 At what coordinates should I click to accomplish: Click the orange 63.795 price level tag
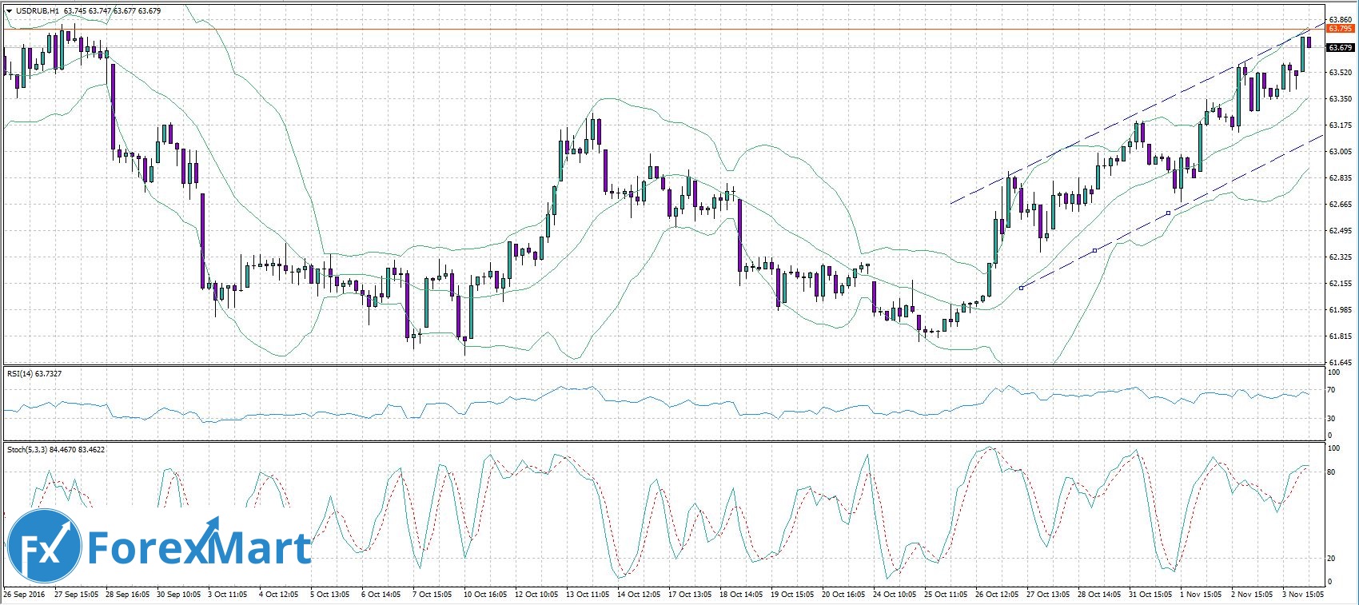1340,29
